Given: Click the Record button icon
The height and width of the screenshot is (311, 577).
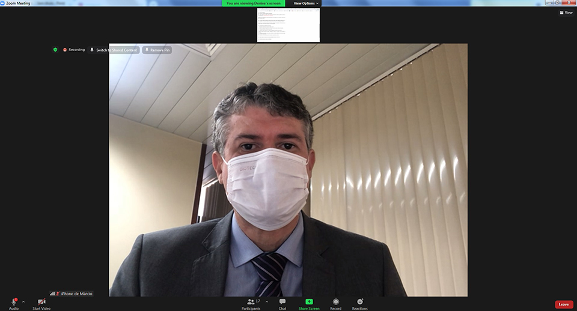Looking at the screenshot, I should pos(336,301).
